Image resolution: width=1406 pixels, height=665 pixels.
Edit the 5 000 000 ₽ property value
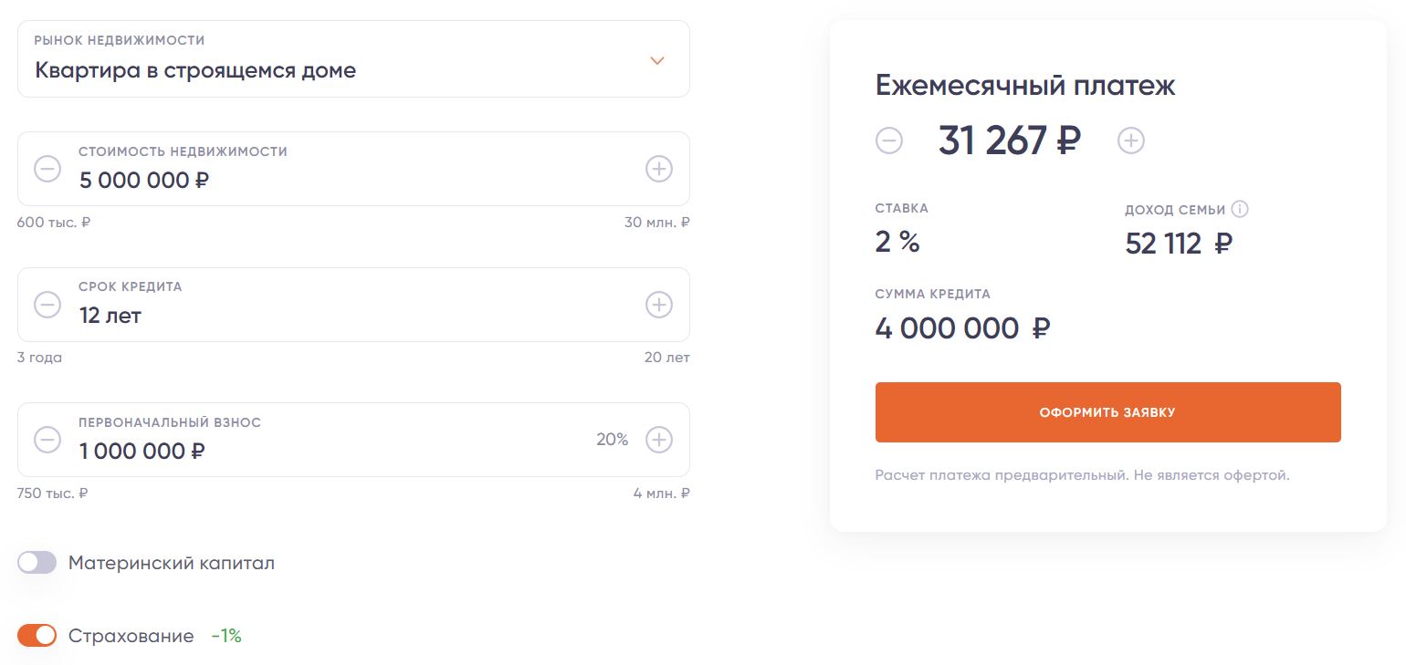coord(144,180)
